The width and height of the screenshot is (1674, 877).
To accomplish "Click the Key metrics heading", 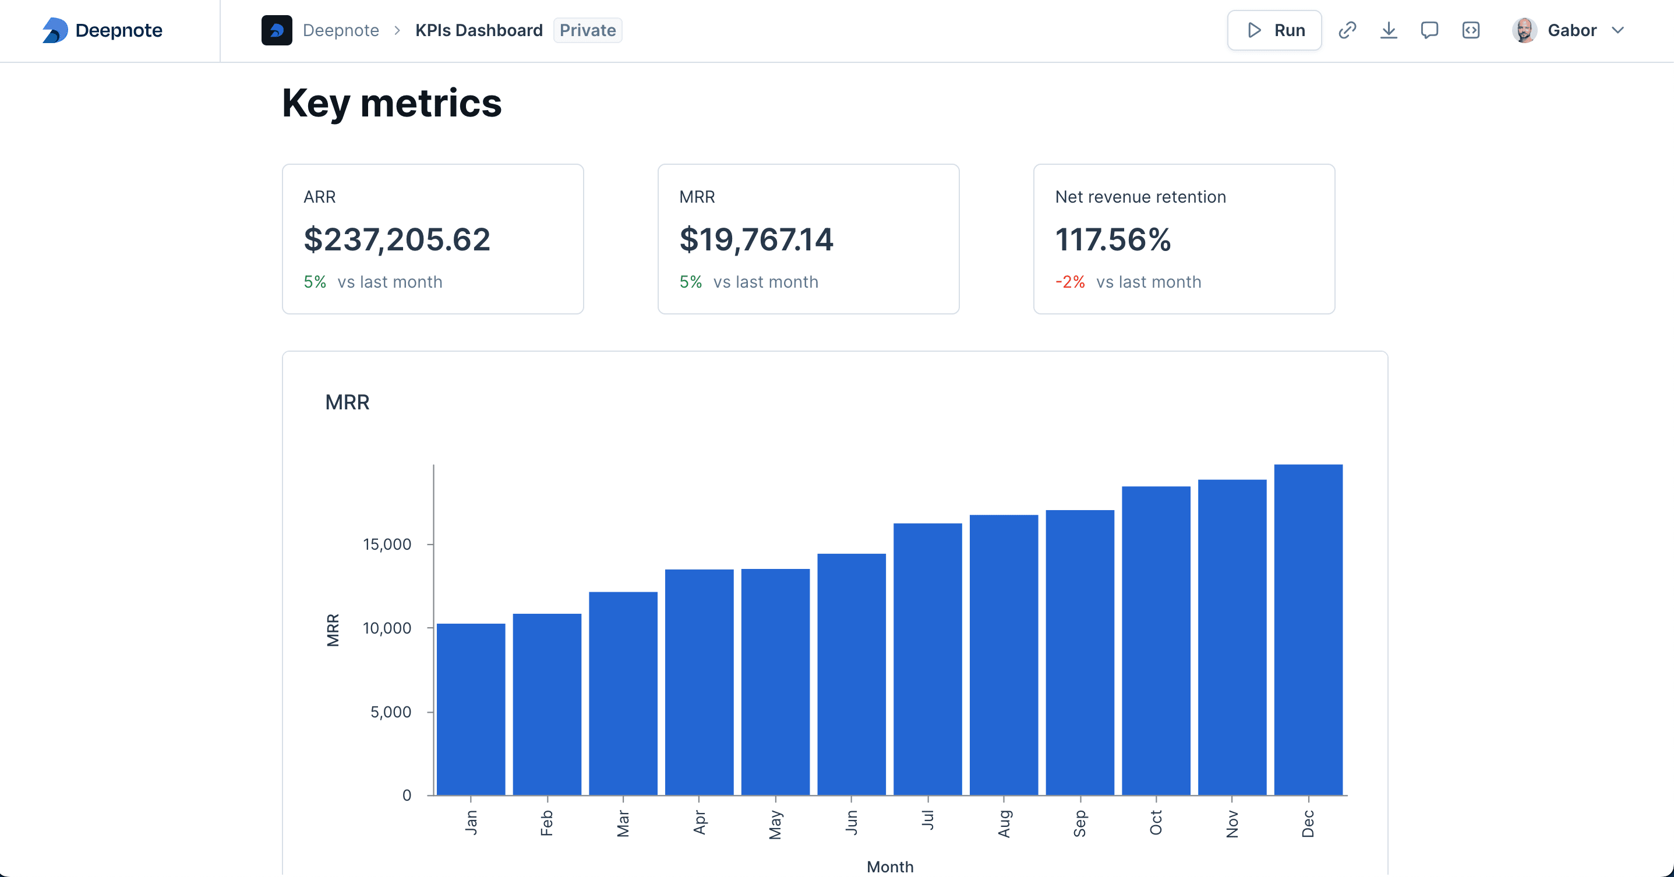I will tap(391, 102).
